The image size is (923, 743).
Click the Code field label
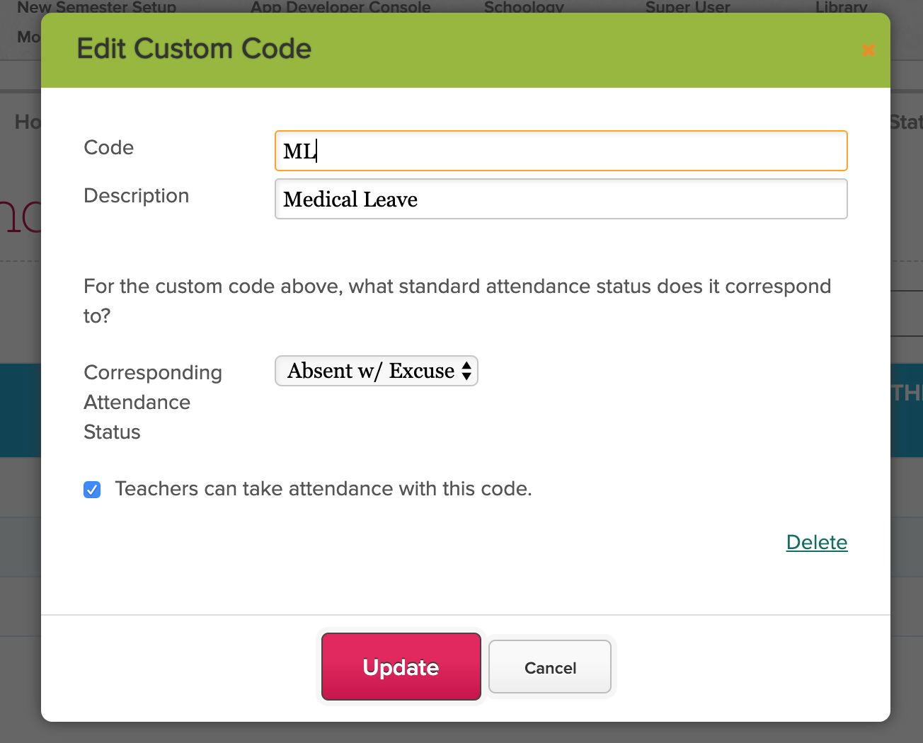click(x=108, y=147)
